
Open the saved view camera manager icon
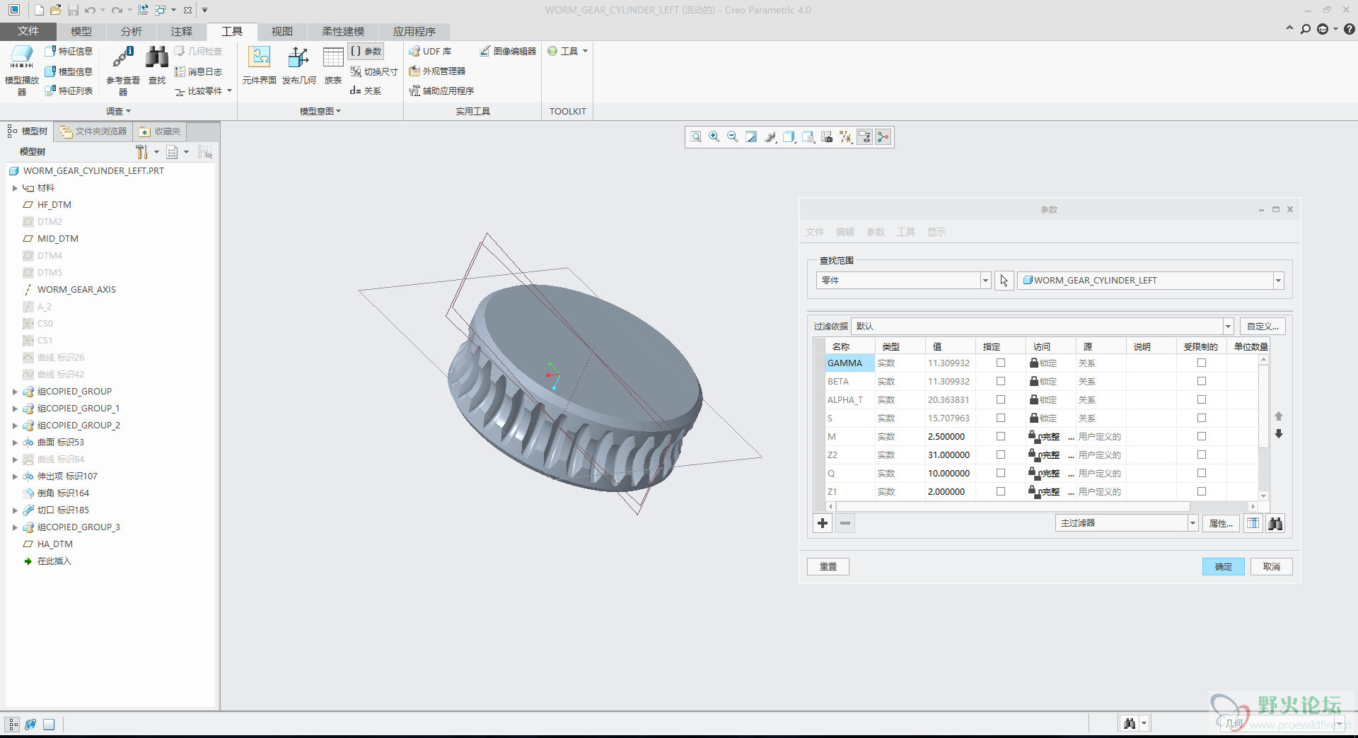point(808,137)
